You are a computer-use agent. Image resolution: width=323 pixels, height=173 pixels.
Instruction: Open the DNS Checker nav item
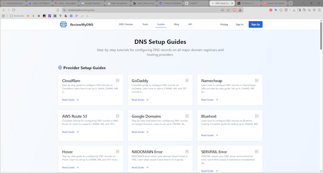pyautogui.click(x=126, y=24)
